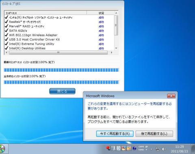The width and height of the screenshot is (195, 154).
Task: Click the 状況 column header
Action: tap(101, 13)
